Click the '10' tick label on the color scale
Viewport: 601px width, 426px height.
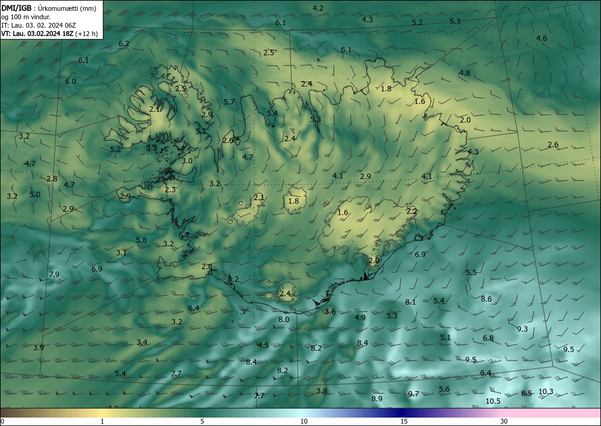point(304,422)
